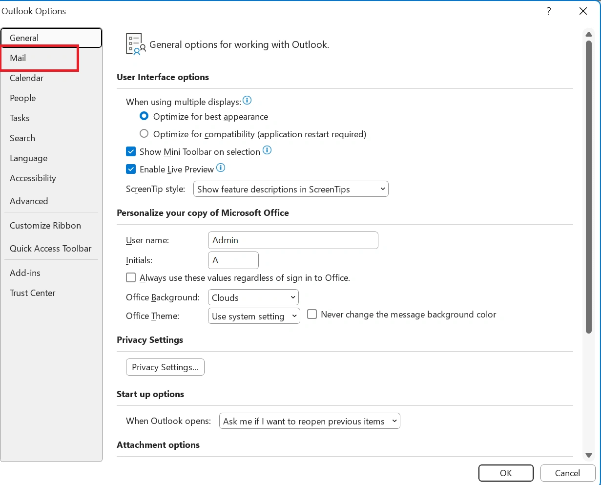Click the question mark Help icon
601x485 pixels.
tap(549, 11)
